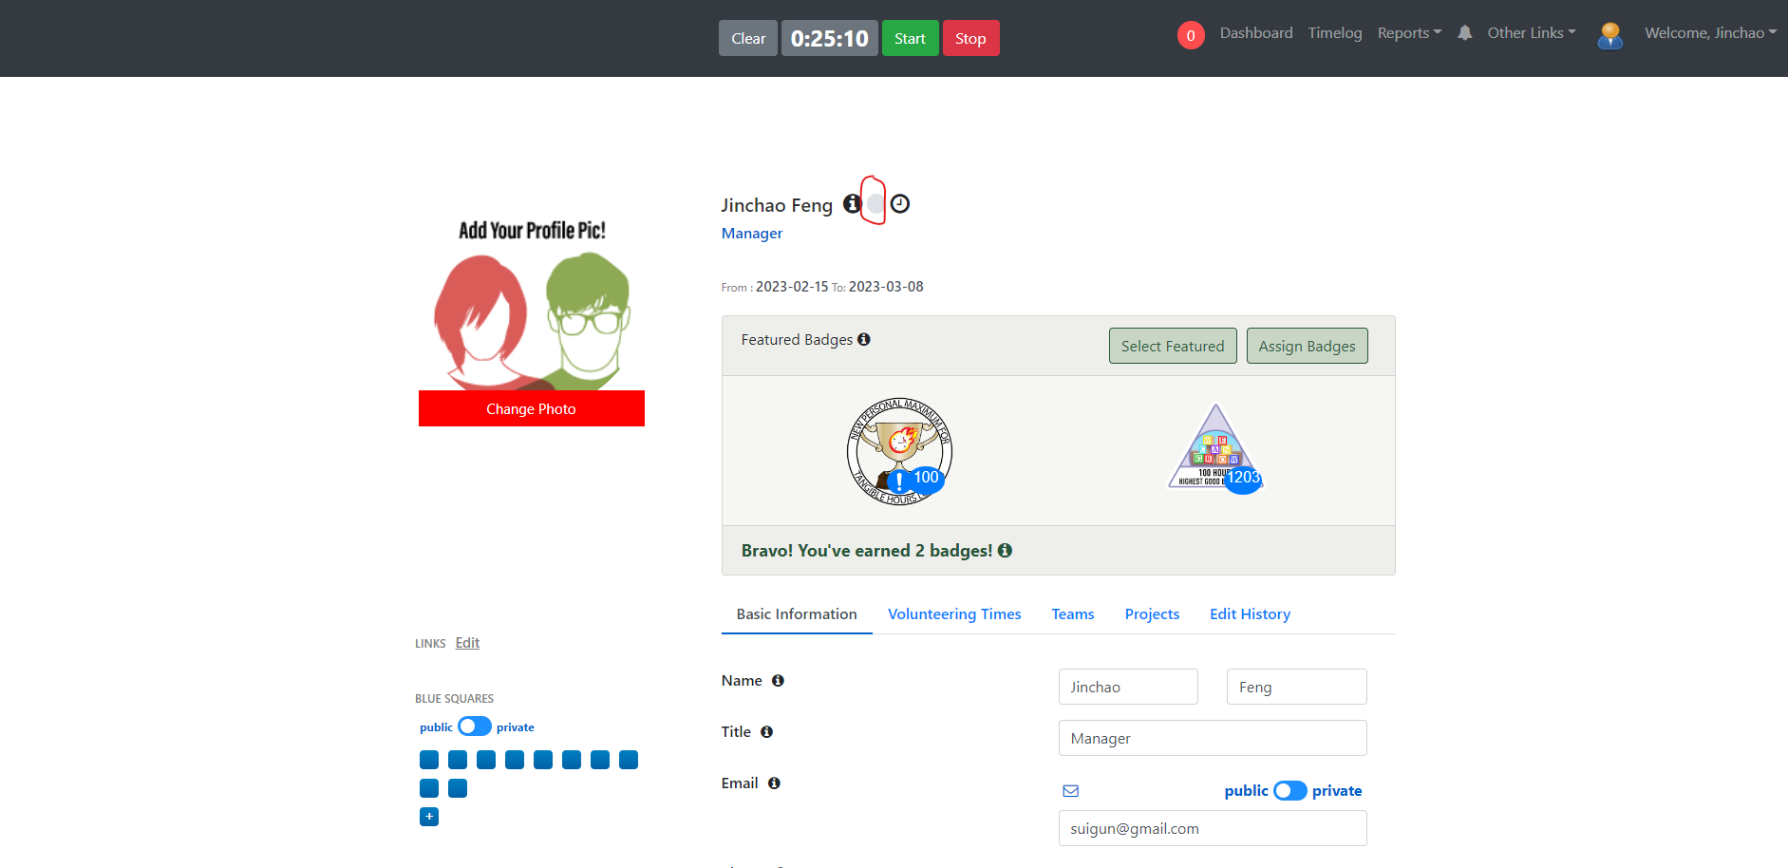Click the grey status circle by the name

(875, 203)
